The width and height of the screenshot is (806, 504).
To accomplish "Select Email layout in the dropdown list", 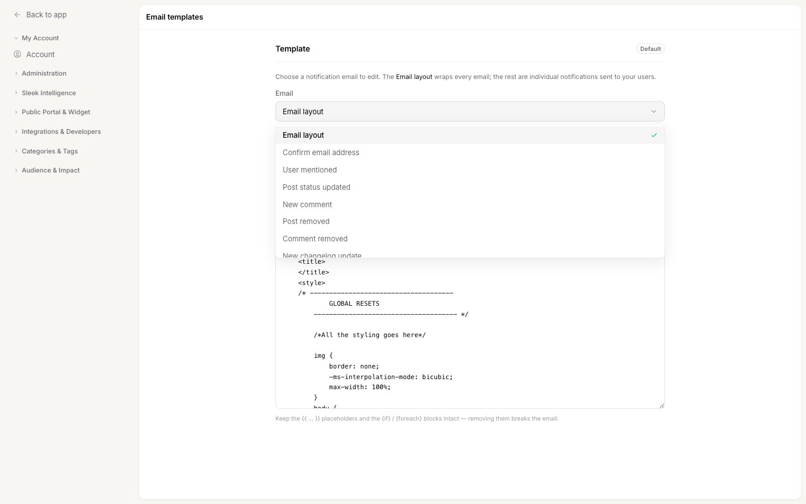I will point(470,135).
